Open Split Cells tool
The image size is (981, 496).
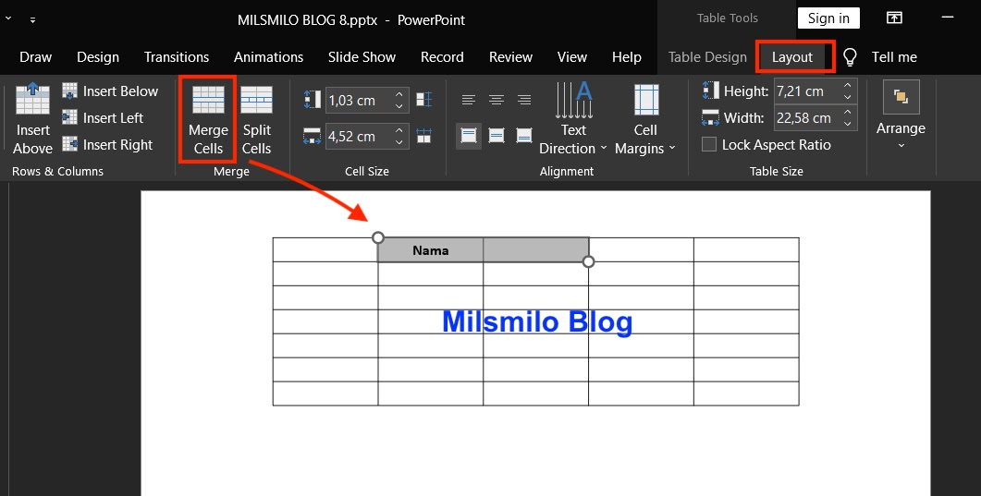[x=256, y=119]
